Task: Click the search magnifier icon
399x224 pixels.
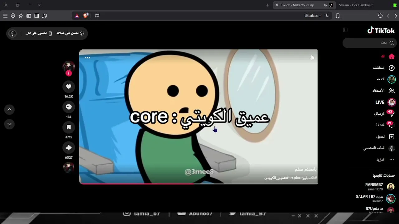Action: (392, 43)
